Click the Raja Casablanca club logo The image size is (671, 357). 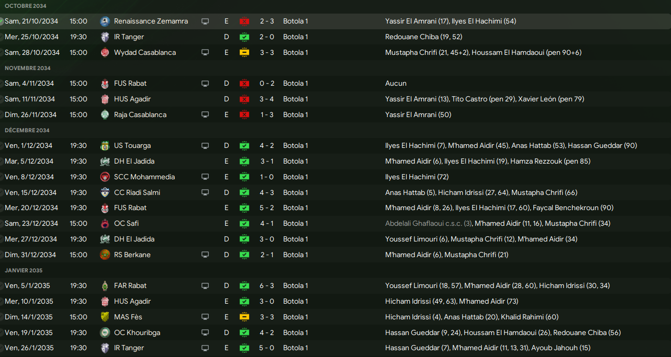105,115
